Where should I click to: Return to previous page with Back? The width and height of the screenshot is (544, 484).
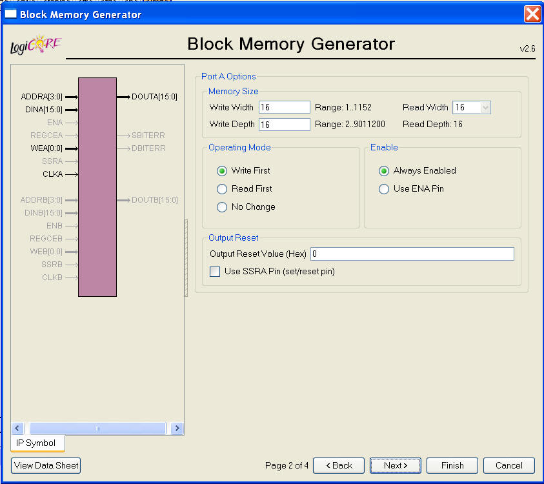click(339, 465)
